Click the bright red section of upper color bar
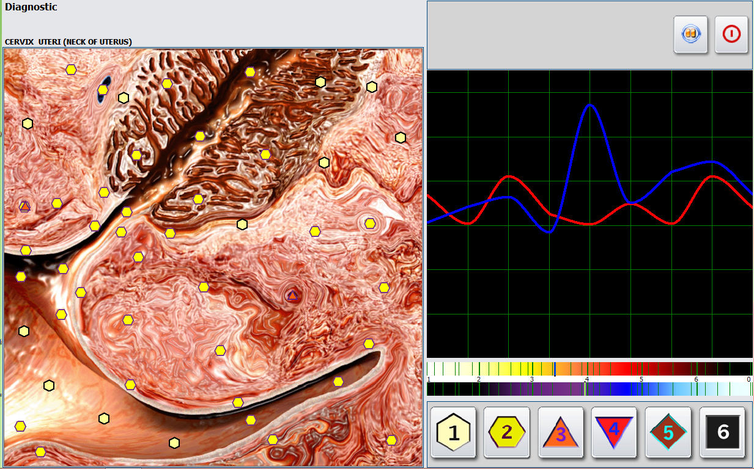Image resolution: width=754 pixels, height=469 pixels. coord(624,369)
